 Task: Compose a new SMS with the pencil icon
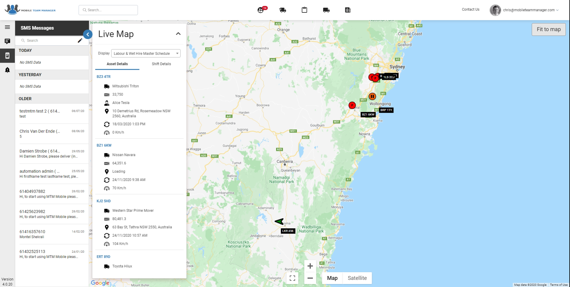(80, 41)
